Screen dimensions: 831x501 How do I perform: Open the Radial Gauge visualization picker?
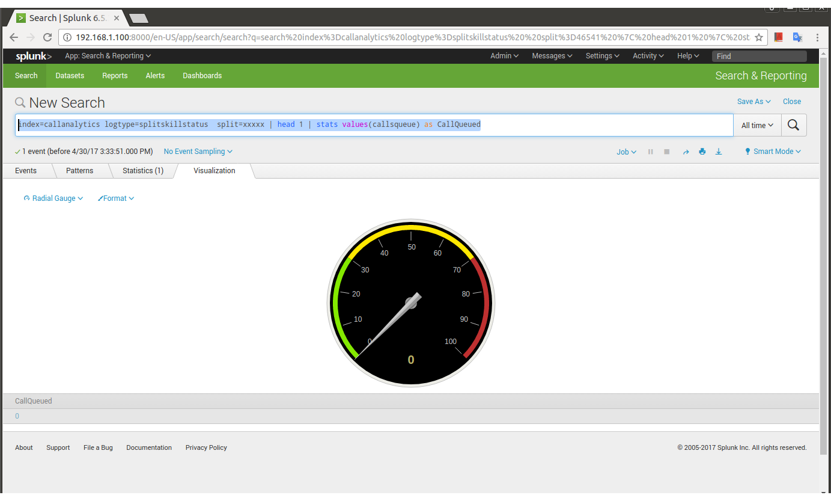click(x=53, y=198)
